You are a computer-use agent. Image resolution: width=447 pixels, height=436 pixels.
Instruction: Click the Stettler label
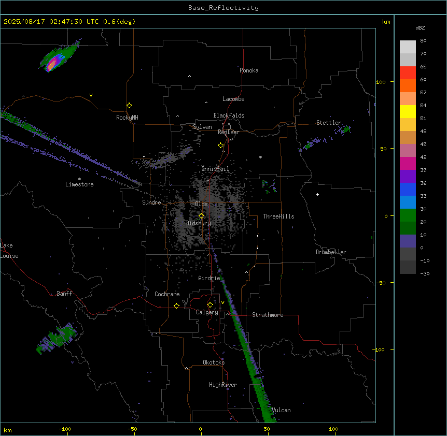click(329, 123)
